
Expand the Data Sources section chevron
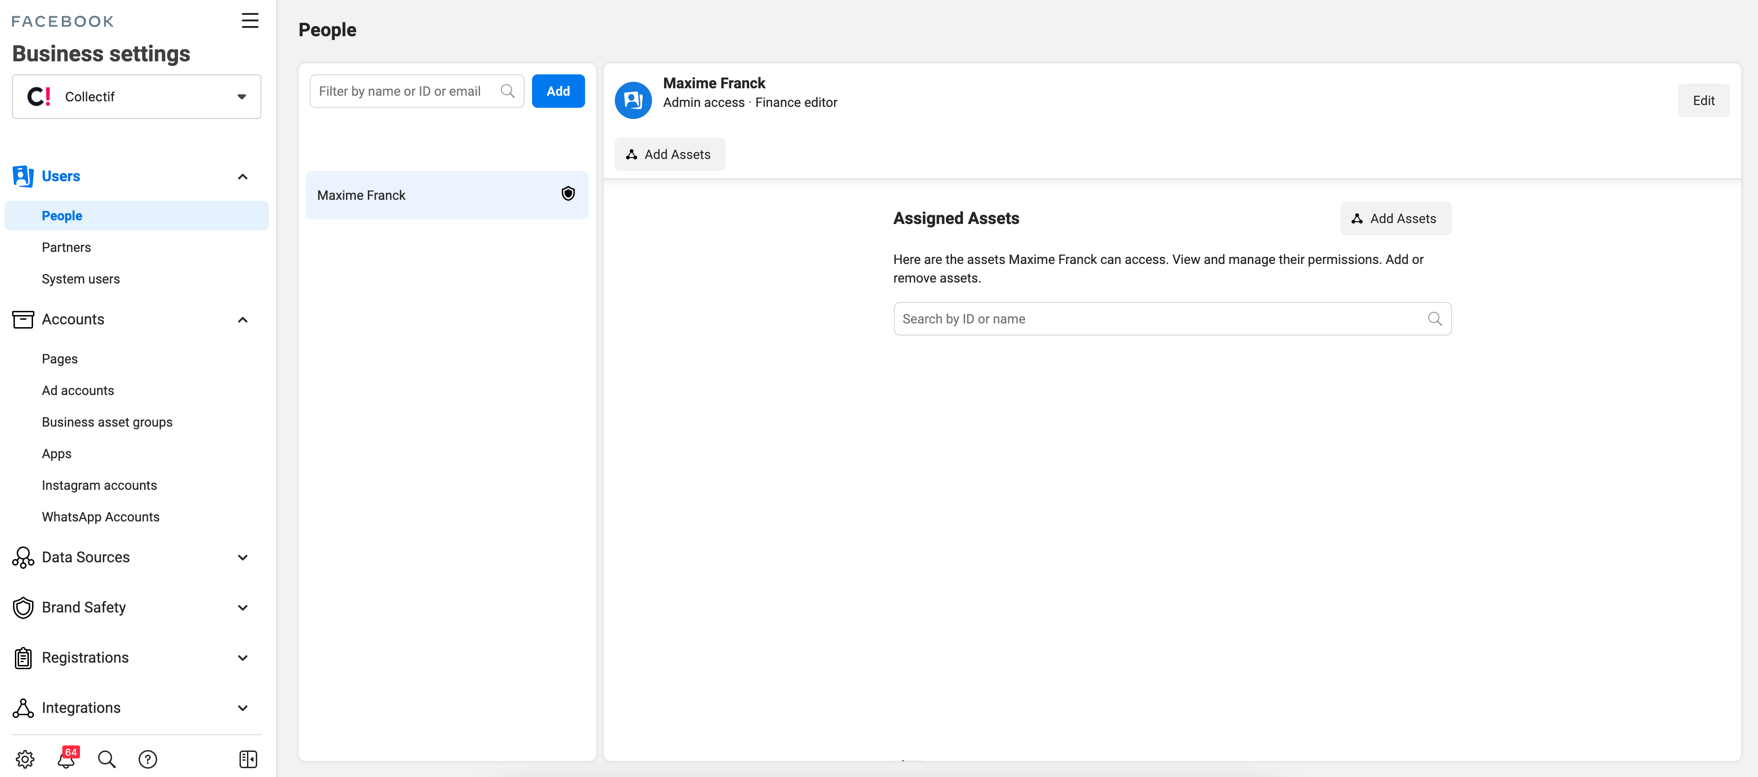pos(242,557)
